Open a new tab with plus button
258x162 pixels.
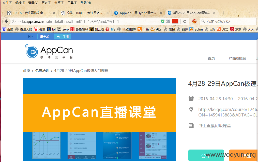point(223,13)
